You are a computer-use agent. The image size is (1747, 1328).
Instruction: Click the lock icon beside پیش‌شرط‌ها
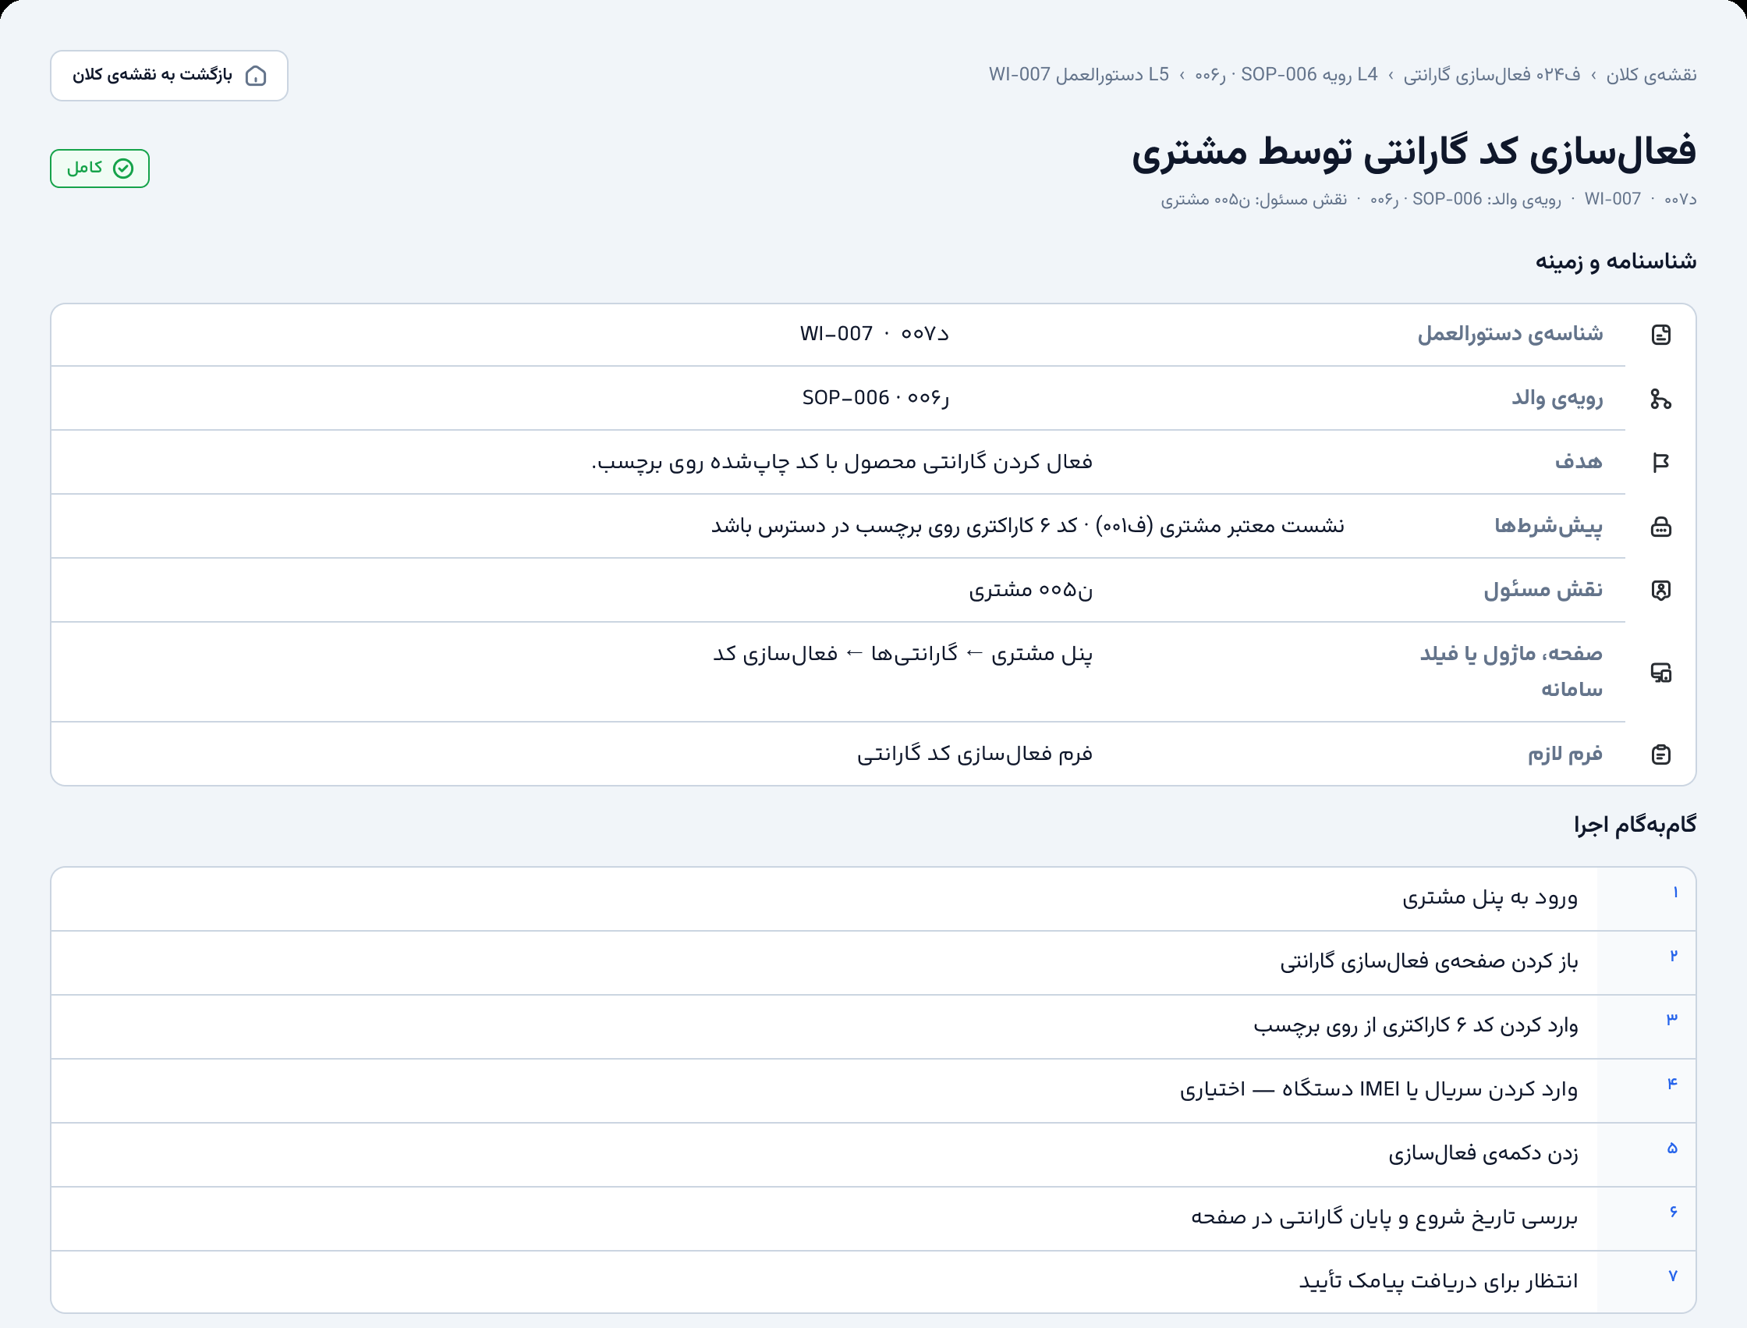(x=1661, y=527)
